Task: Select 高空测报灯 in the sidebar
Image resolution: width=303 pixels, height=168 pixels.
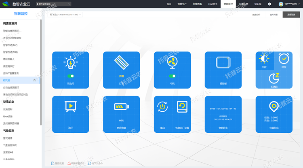Action: click(x=9, y=66)
